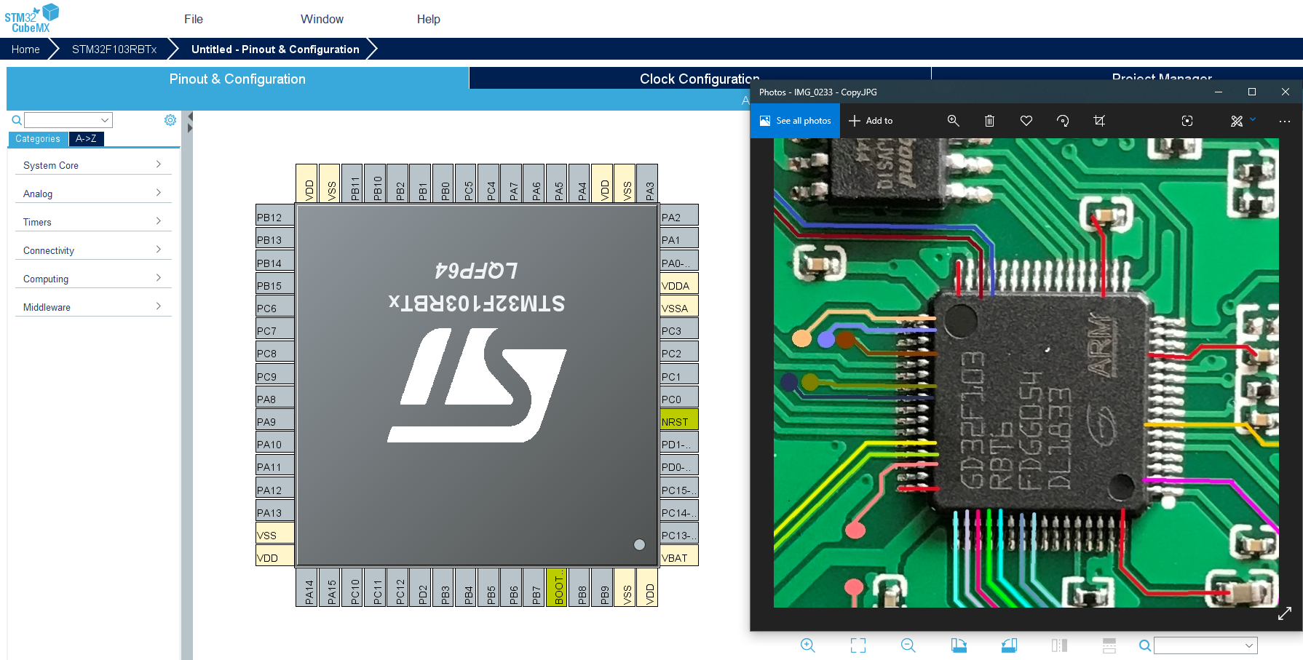Click the delete trash icon in Photos
Image resolution: width=1303 pixels, height=660 pixels.
(989, 121)
